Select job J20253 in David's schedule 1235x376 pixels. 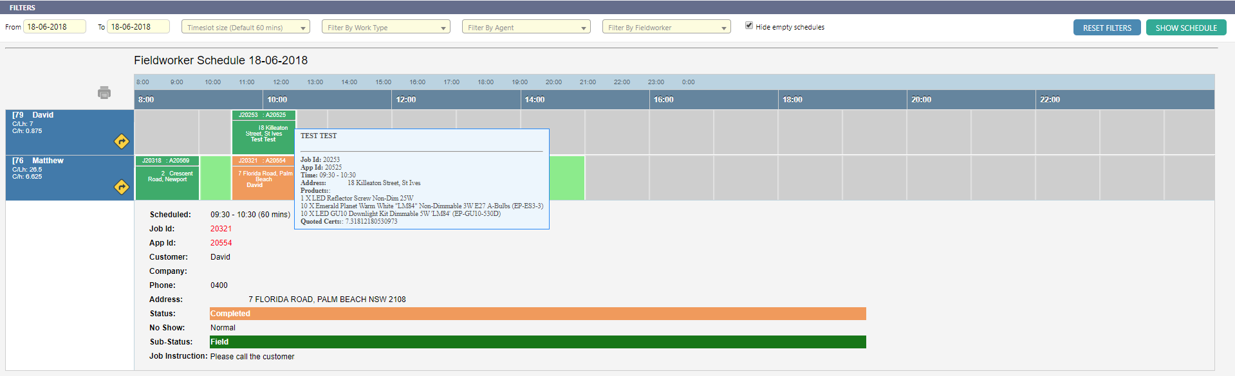263,132
